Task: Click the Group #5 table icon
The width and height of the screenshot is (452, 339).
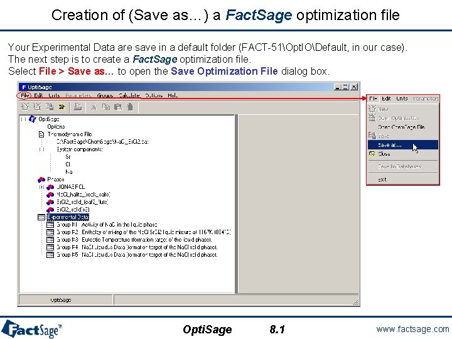Action: pos(50,254)
